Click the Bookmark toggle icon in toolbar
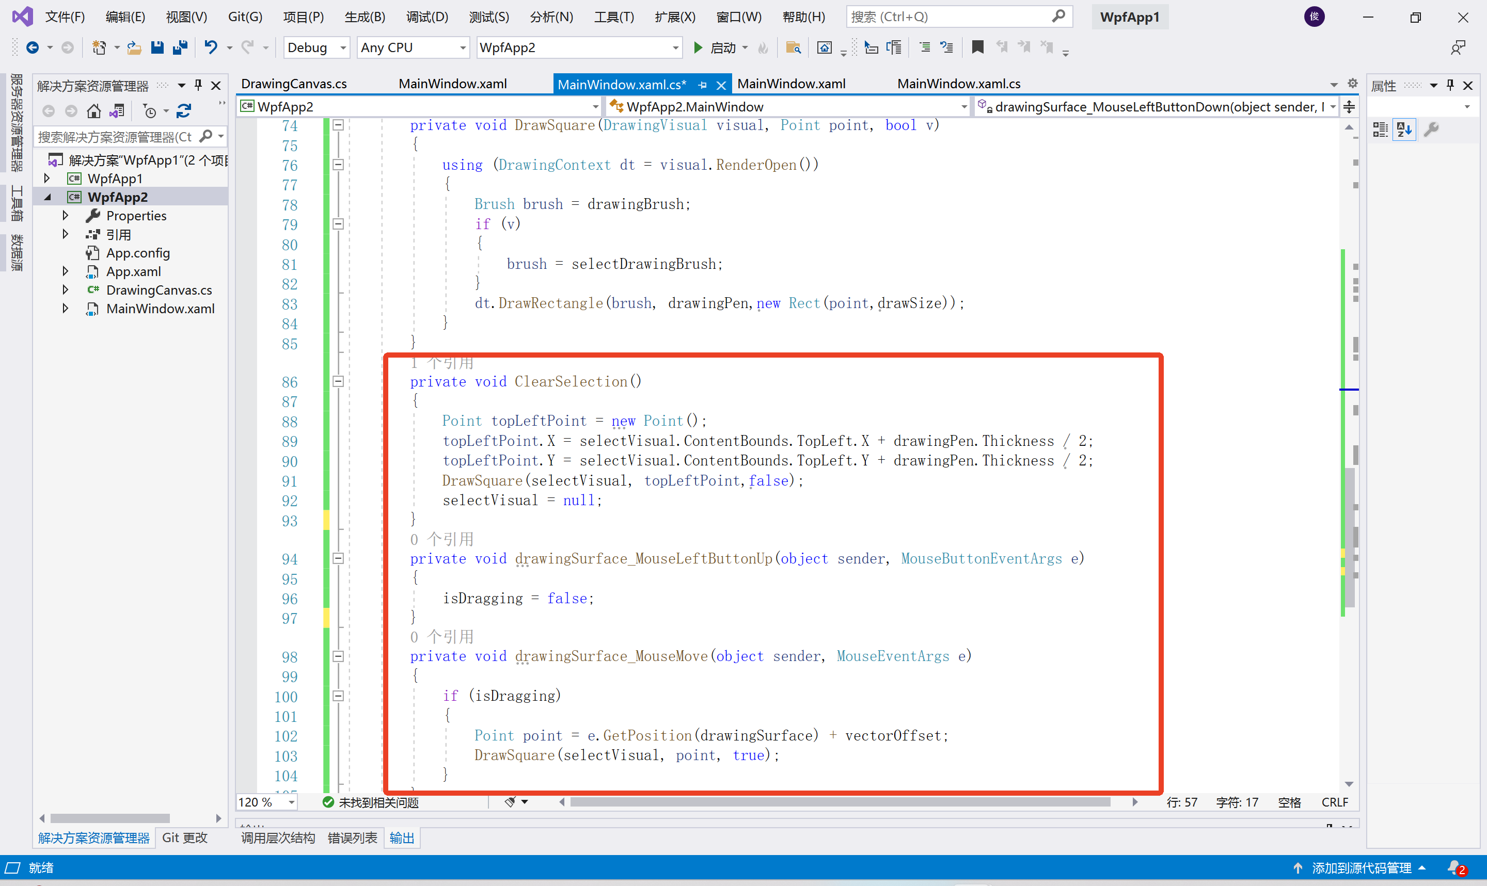Image resolution: width=1487 pixels, height=886 pixels. coord(977,47)
